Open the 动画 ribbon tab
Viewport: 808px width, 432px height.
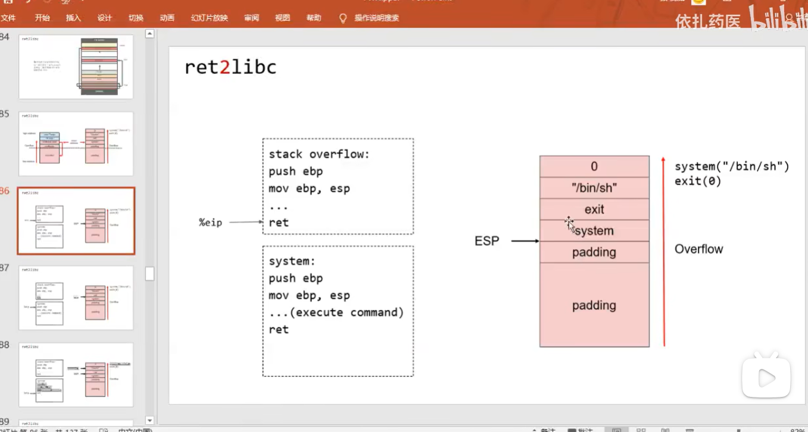167,18
